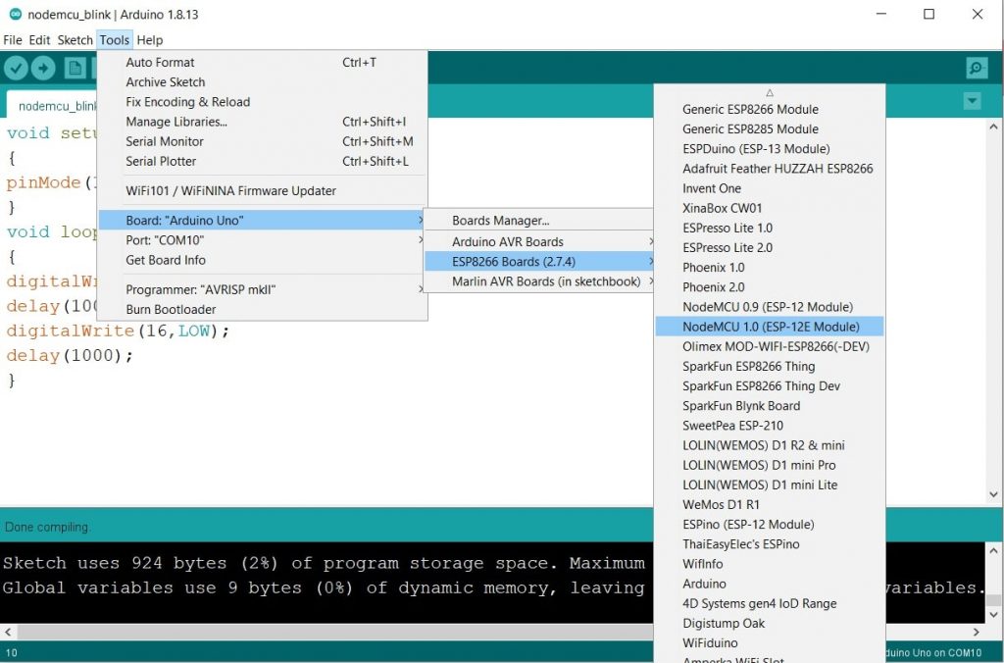Expand Marlin AVR Boards (in sketchbook)

[539, 281]
